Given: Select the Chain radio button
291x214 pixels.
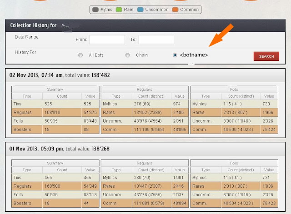Looking at the screenshot, I should (127, 55).
